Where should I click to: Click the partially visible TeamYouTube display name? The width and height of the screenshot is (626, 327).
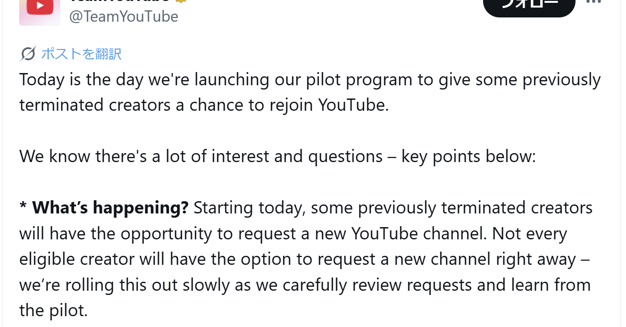click(119, 1)
